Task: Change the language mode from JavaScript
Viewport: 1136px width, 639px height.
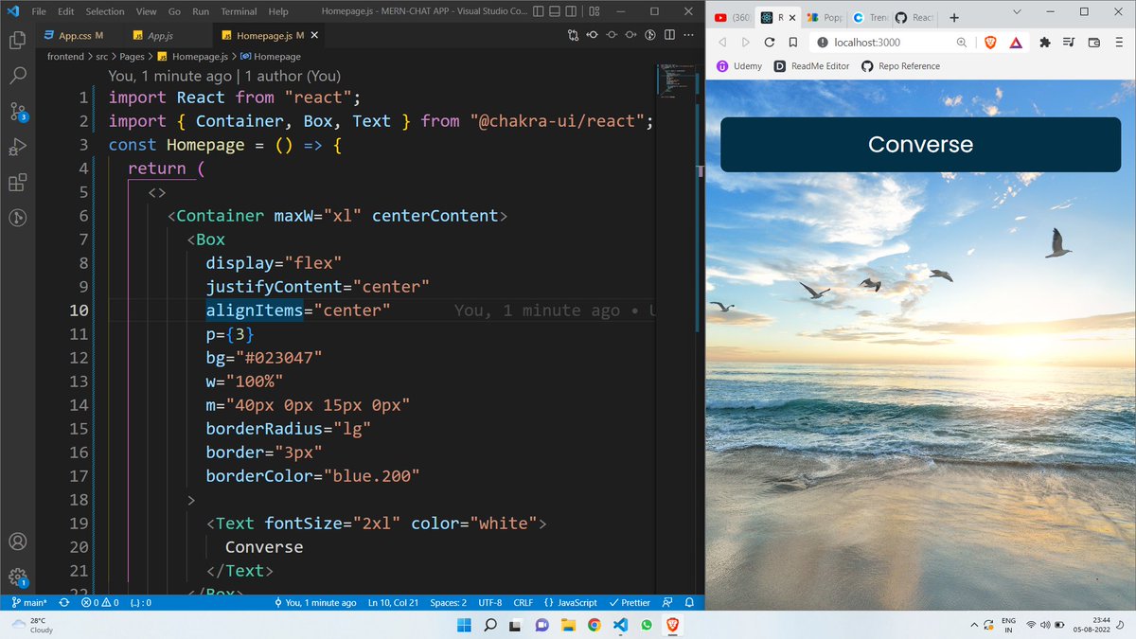Action: [571, 602]
